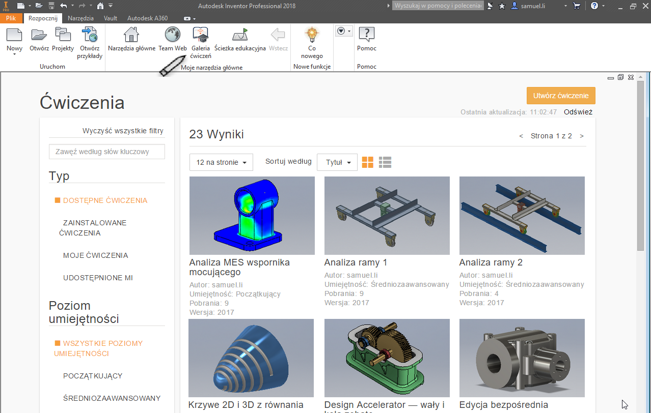
Task: Select ZAINSTALOWANE ĆWICZENIA filter
Action: 93,228
